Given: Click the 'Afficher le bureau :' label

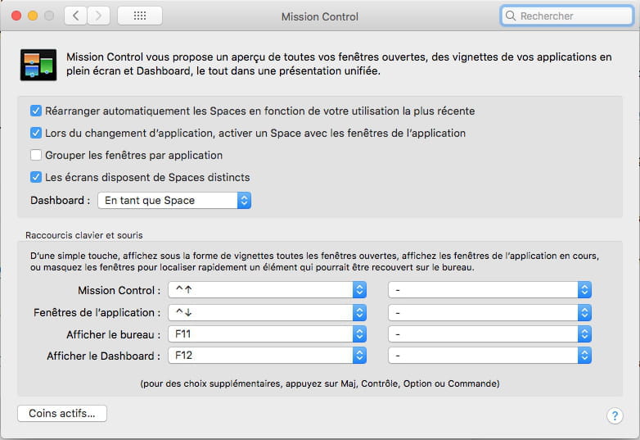Looking at the screenshot, I should click(114, 334).
